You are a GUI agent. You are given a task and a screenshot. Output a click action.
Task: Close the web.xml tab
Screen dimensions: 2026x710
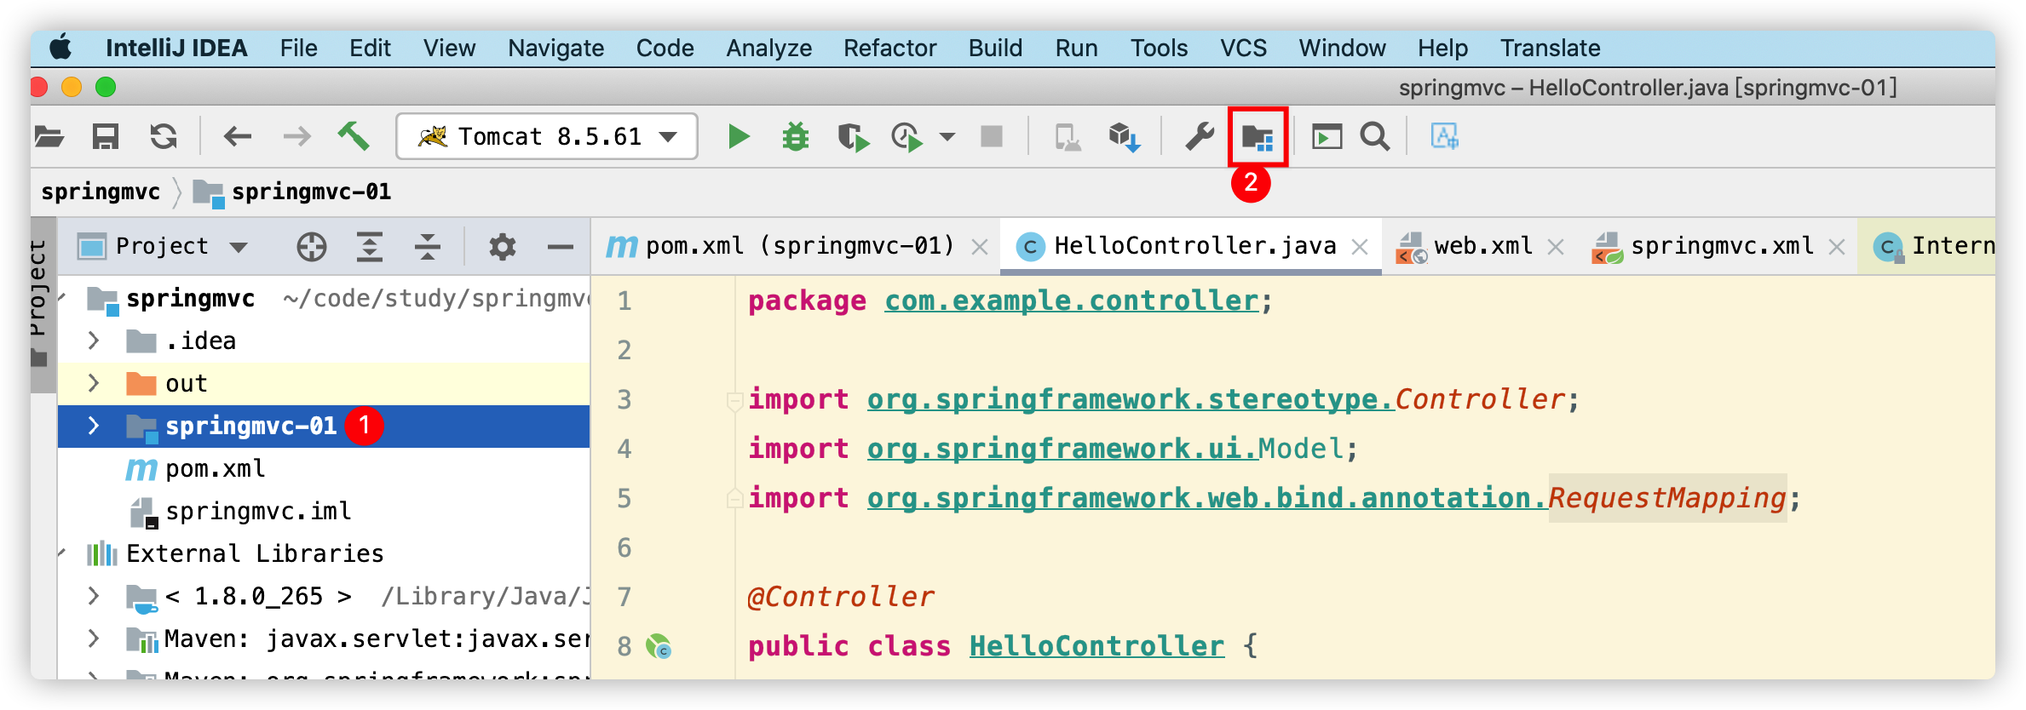[x=1556, y=248]
